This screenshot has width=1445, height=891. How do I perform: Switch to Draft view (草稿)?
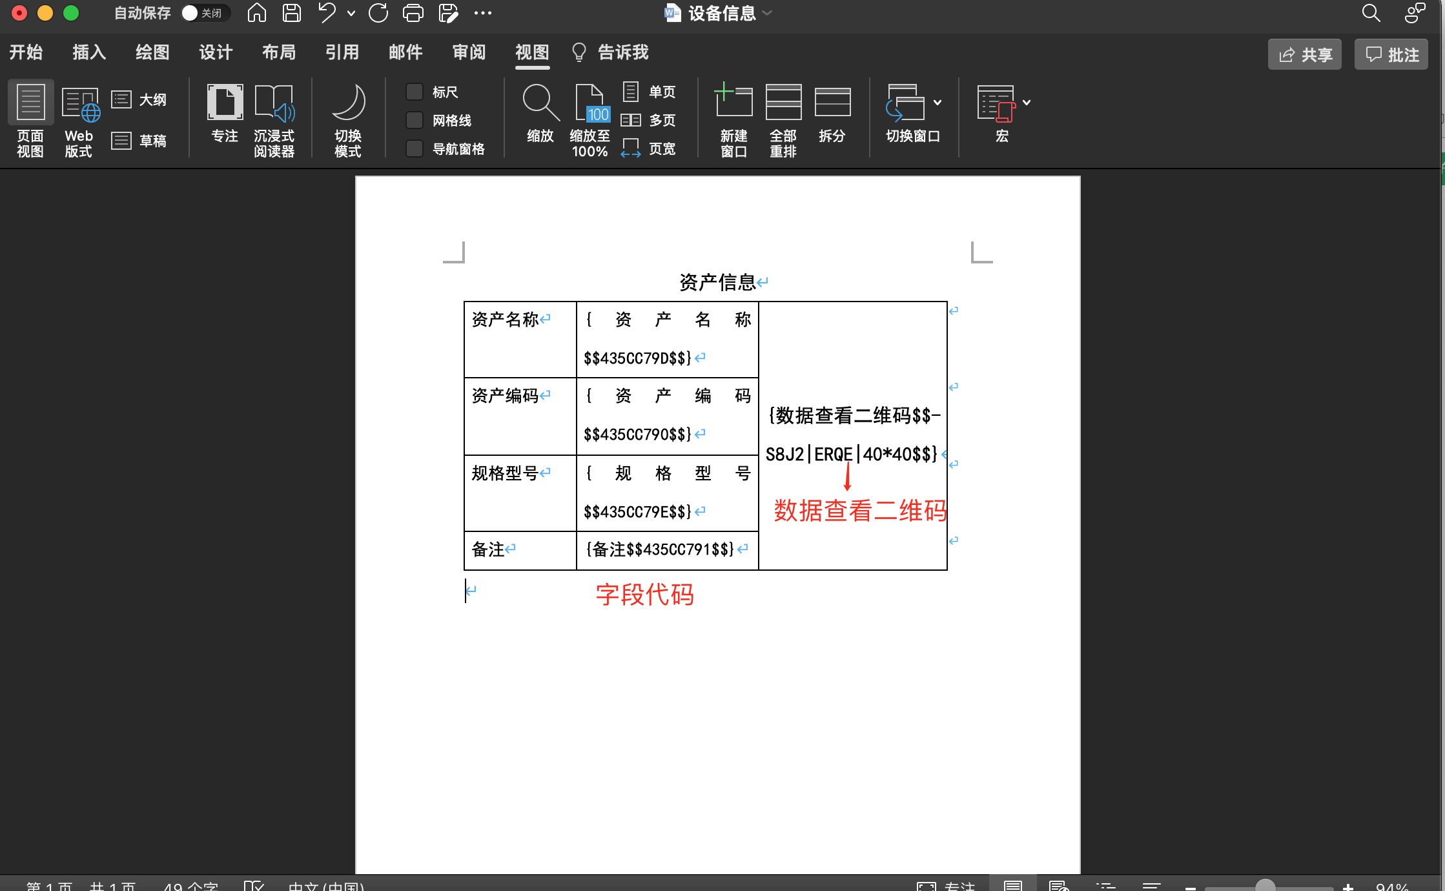point(139,141)
